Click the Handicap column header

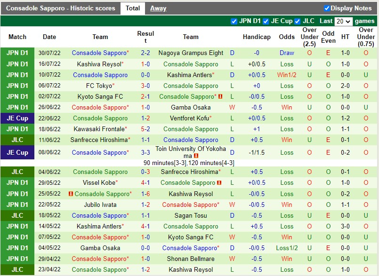[x=257, y=37]
